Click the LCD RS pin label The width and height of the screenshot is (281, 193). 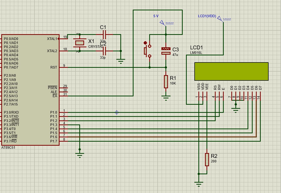[215, 88]
